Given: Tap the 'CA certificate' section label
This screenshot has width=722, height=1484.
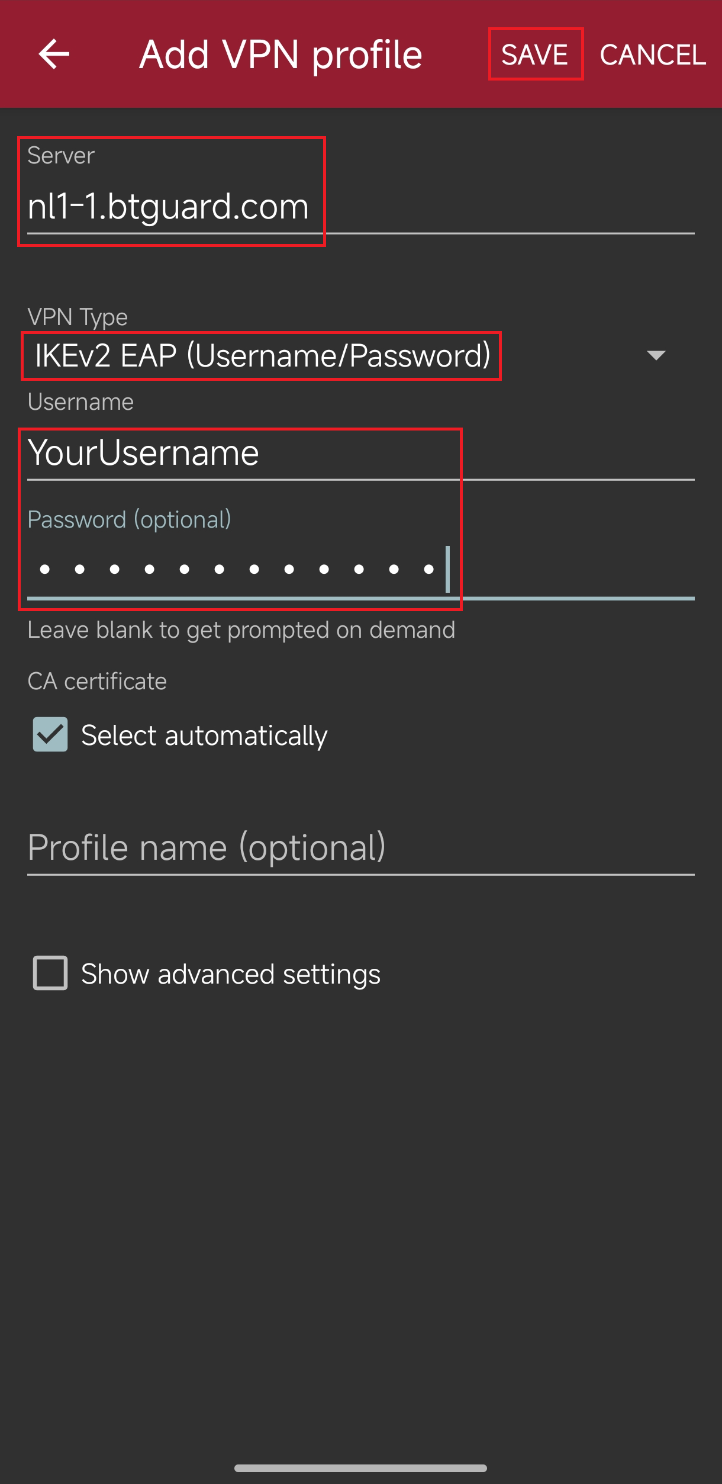Looking at the screenshot, I should click(97, 682).
